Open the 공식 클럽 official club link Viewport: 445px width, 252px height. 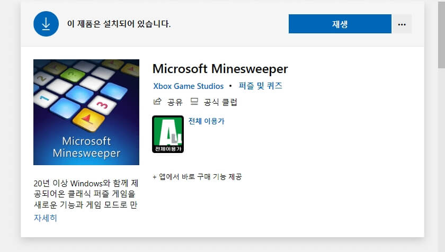pyautogui.click(x=220, y=102)
